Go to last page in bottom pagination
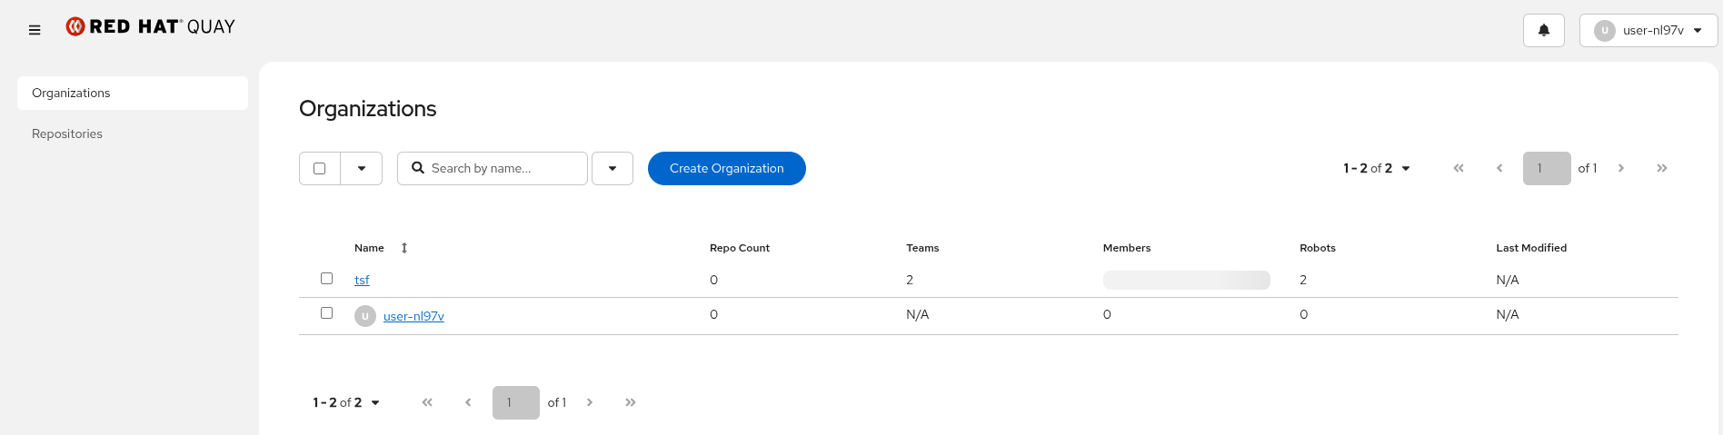 click(x=631, y=402)
